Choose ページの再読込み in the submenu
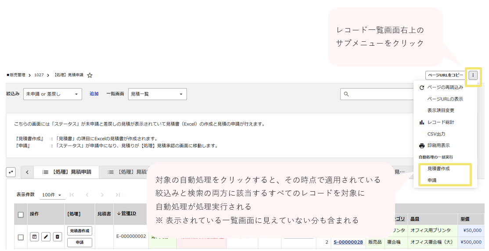This screenshot has height=251, width=489. (x=445, y=87)
